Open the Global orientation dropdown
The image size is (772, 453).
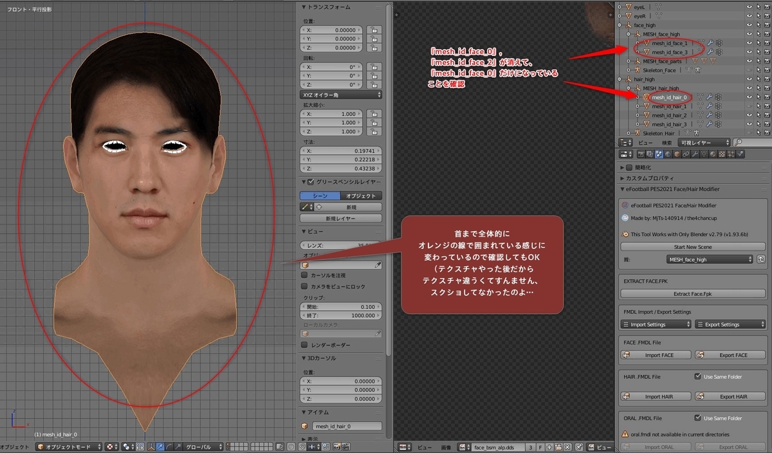coord(202,447)
